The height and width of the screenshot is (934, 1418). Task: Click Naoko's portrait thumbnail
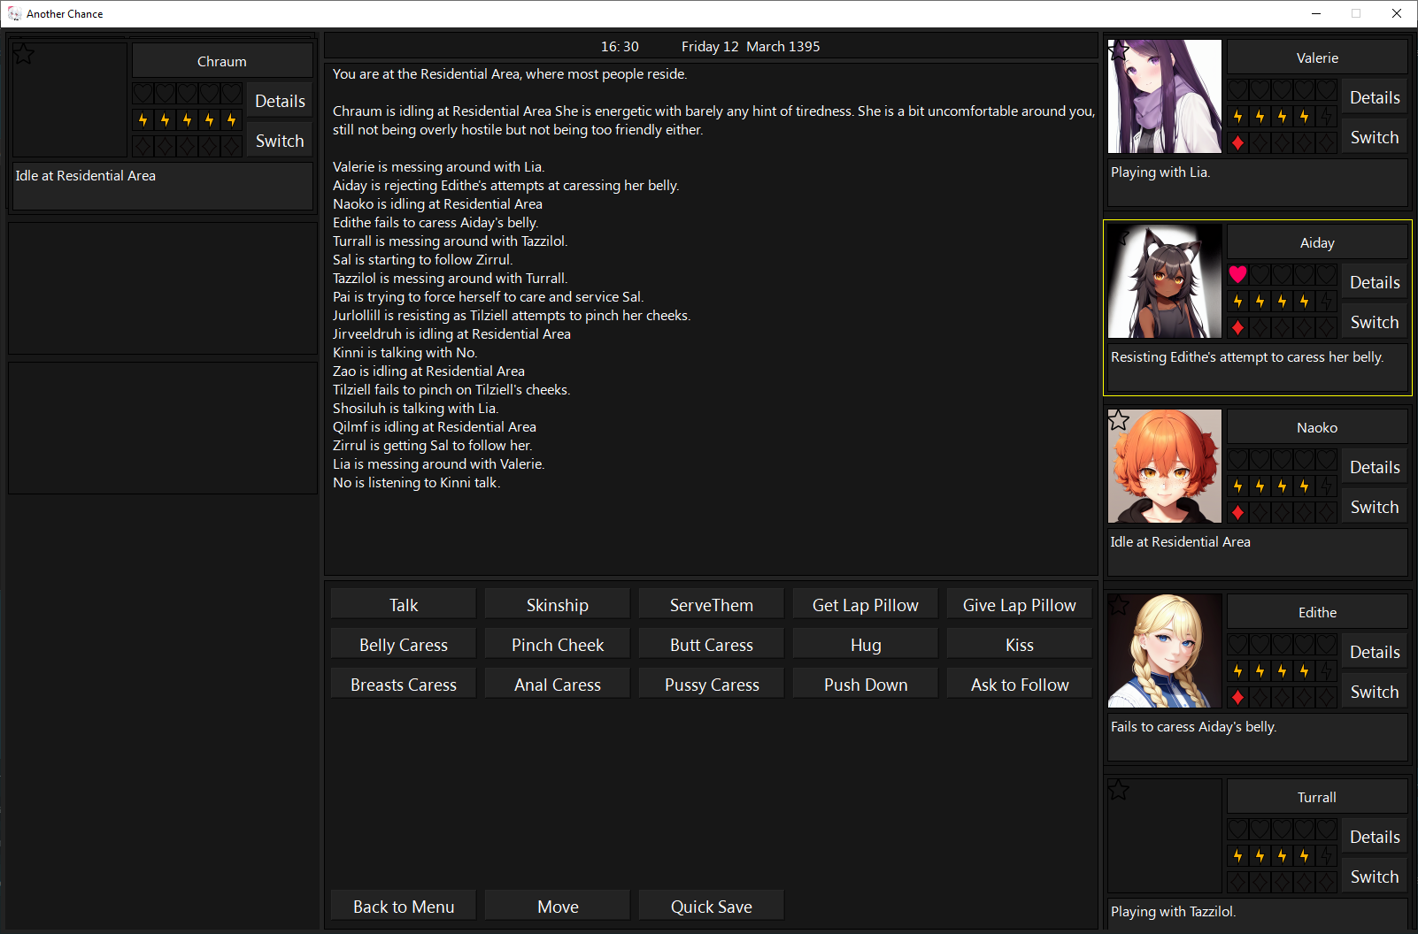pos(1165,466)
